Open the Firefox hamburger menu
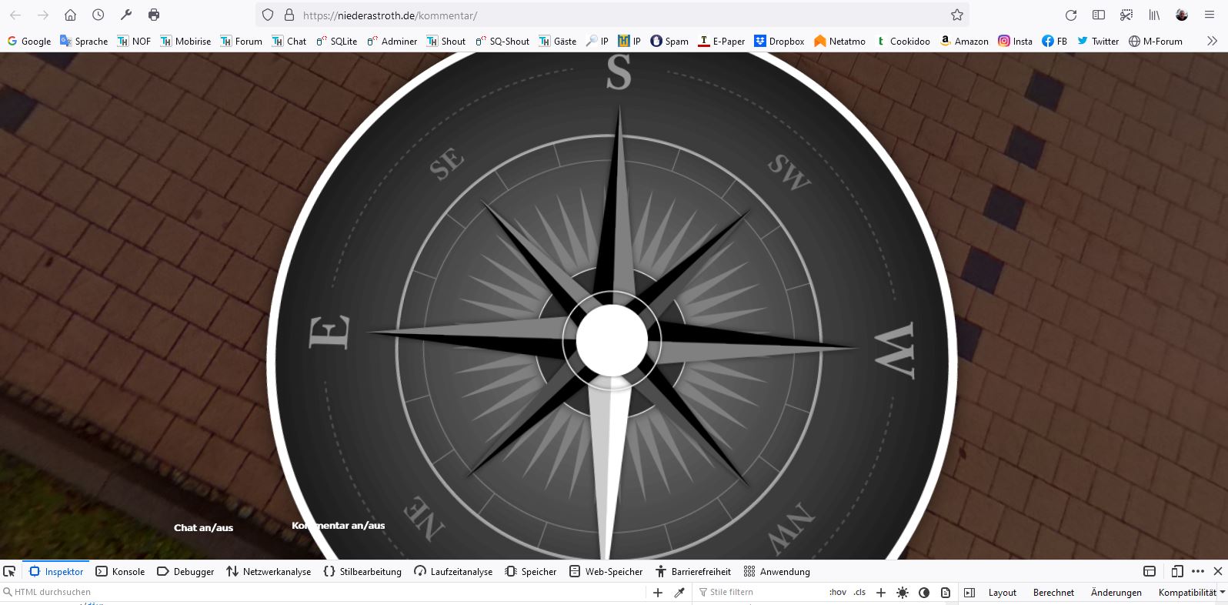The height and width of the screenshot is (605, 1228). [x=1210, y=15]
